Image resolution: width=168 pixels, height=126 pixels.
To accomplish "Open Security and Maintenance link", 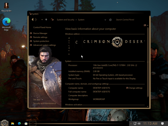I will (44, 103).
